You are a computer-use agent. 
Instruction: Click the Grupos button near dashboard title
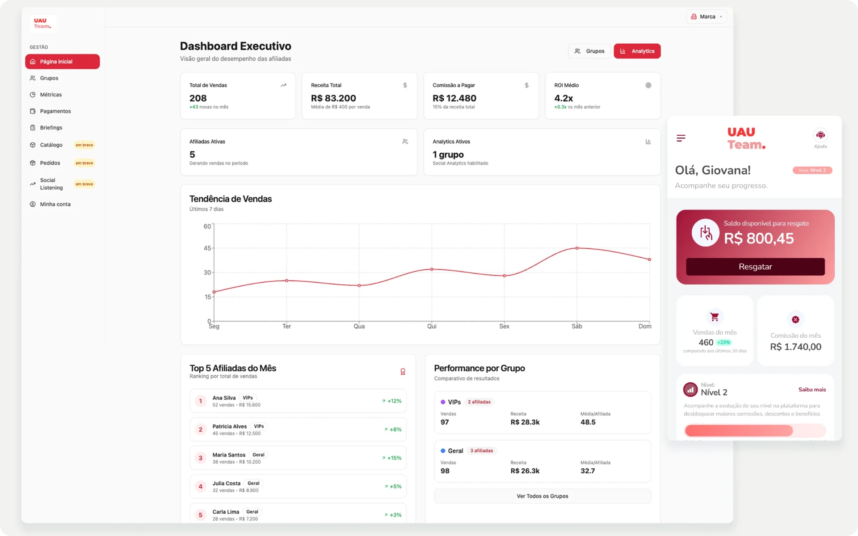[x=589, y=51]
